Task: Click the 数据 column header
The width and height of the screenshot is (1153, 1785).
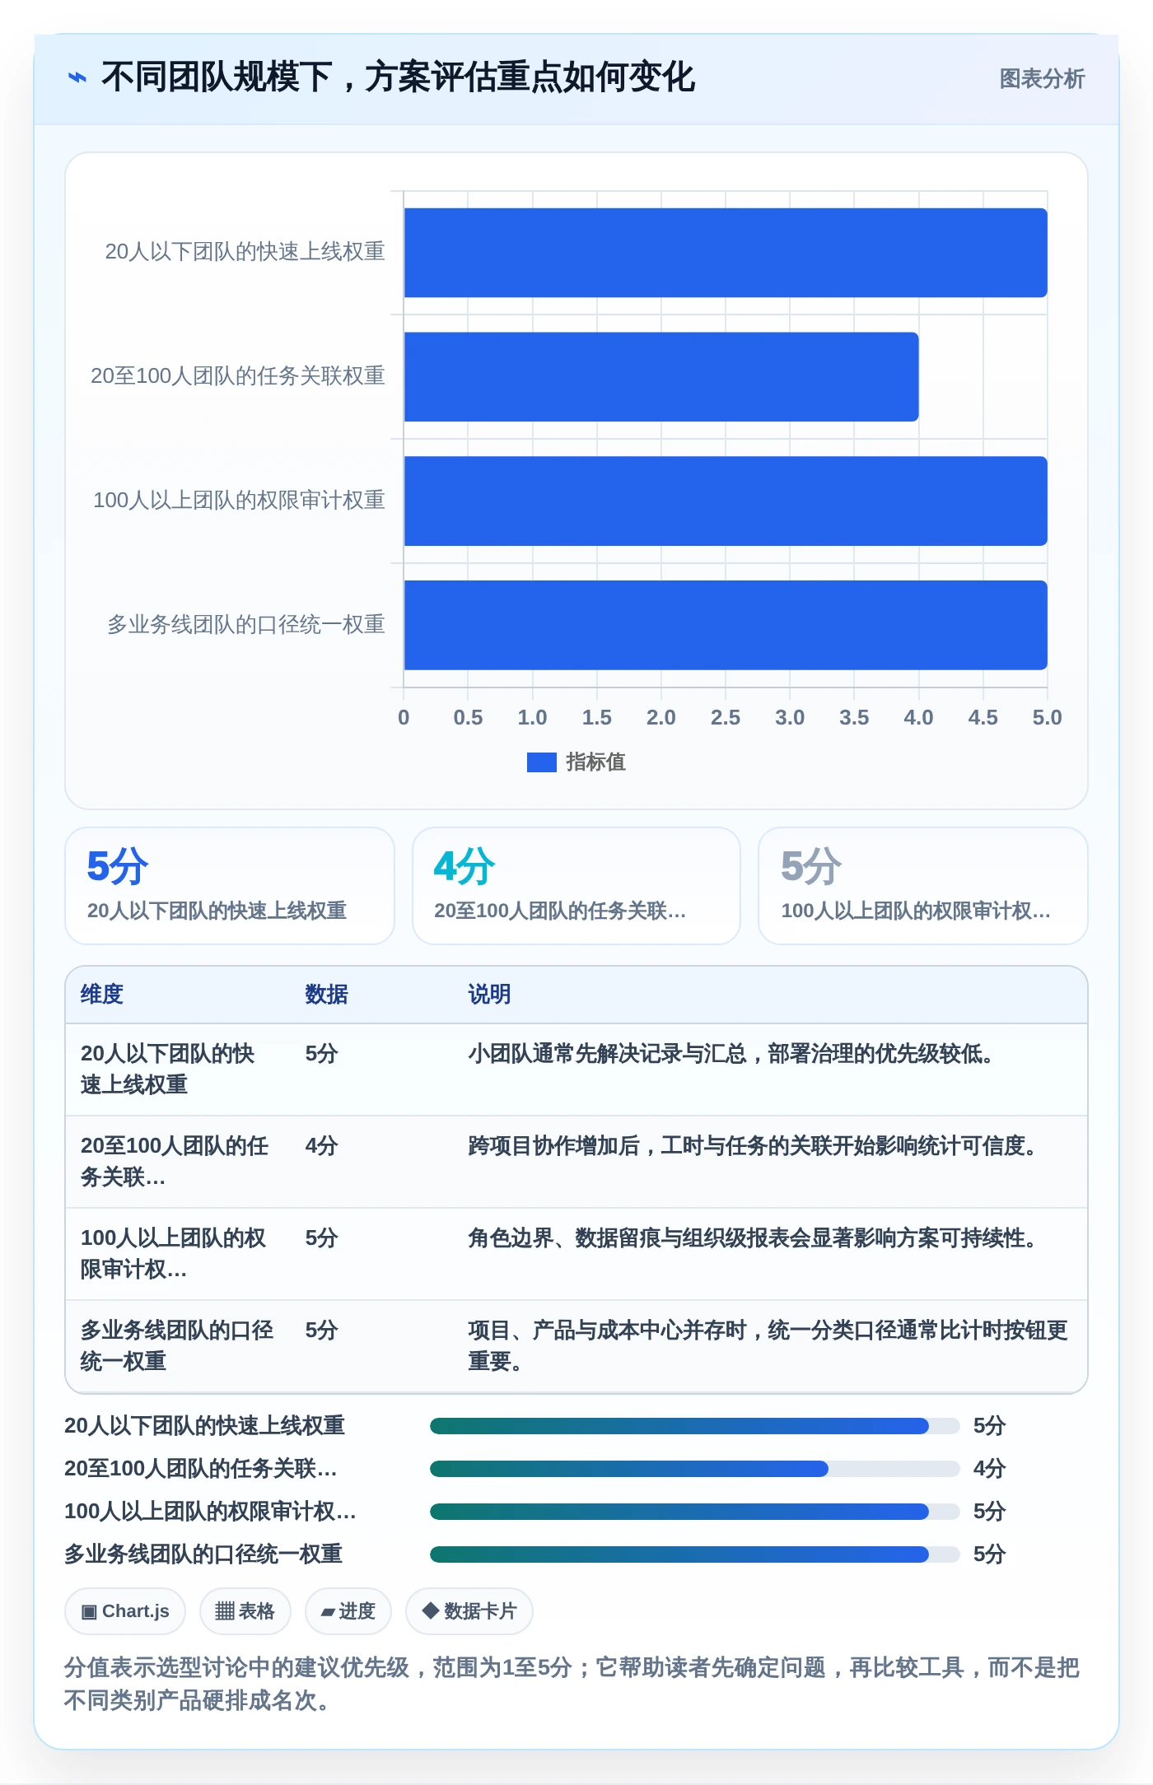Action: pos(326,995)
